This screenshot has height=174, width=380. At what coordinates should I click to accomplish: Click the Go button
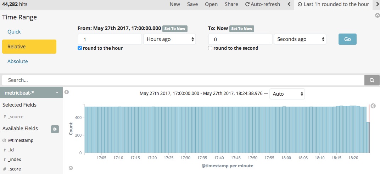click(x=347, y=39)
